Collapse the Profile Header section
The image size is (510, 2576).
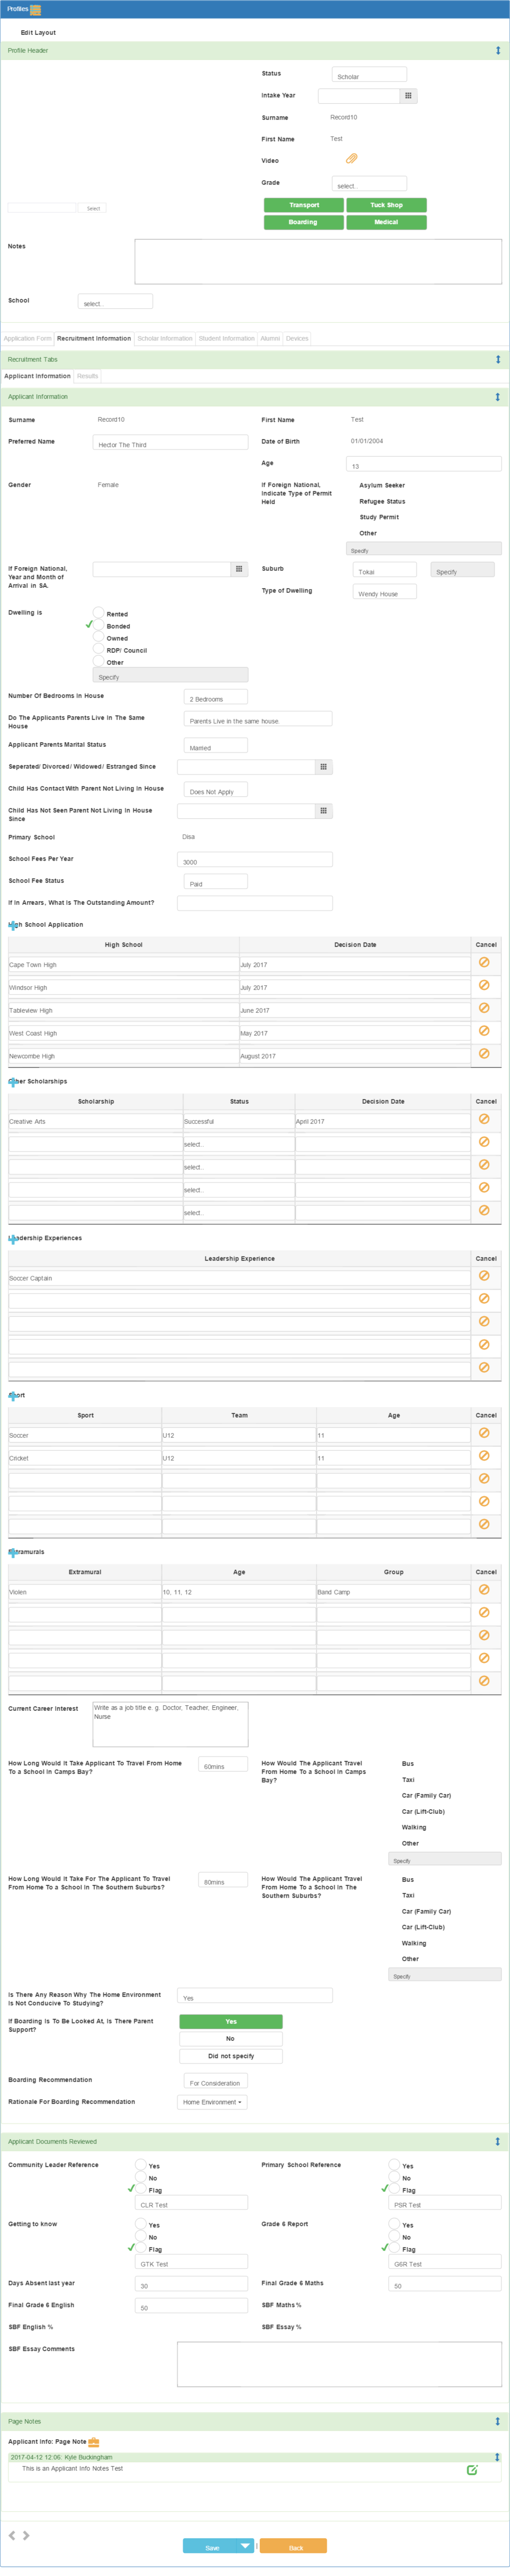[498, 50]
